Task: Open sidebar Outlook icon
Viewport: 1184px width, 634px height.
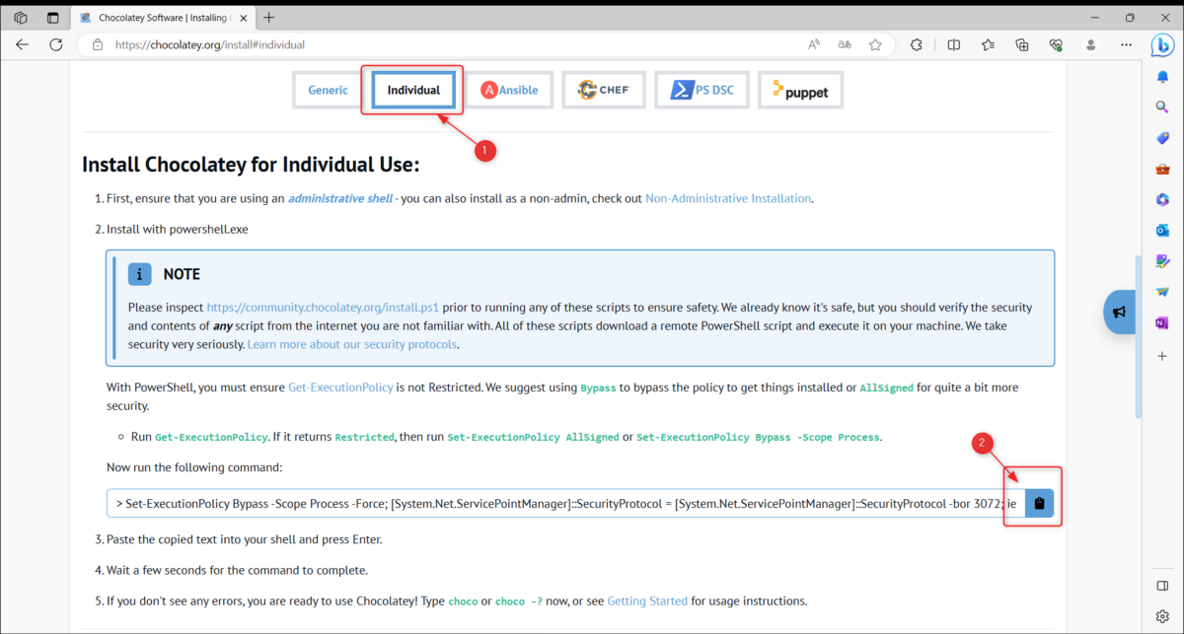Action: (1162, 230)
